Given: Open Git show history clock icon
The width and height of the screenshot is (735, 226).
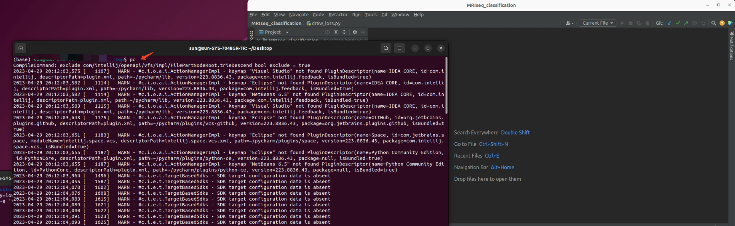Looking at the screenshot, I should point(694,23).
